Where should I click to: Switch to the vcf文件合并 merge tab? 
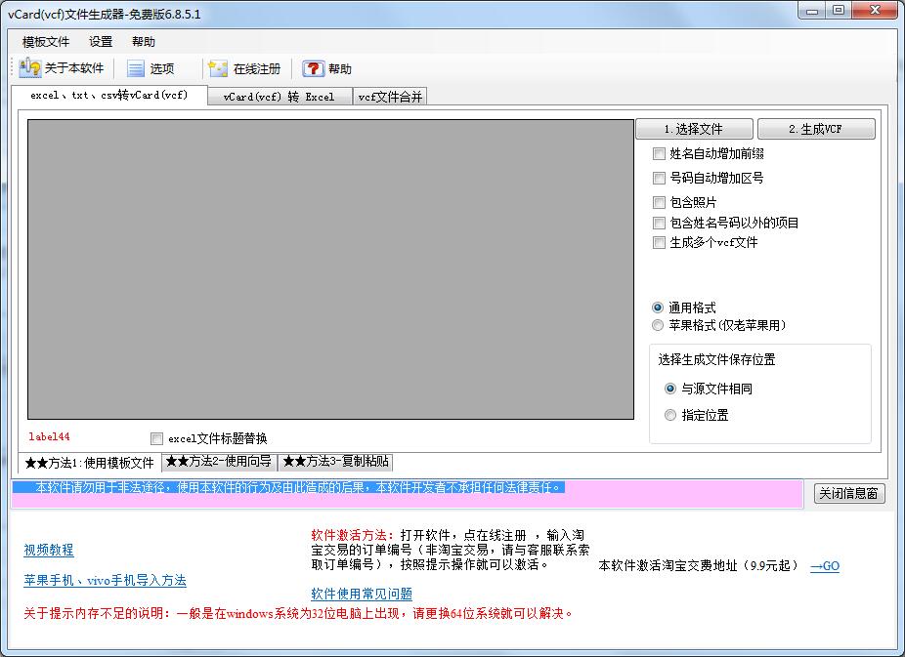390,96
